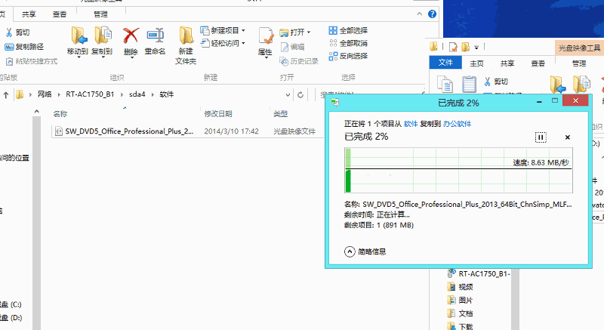Open the Move to (移动到) folder icon
Image resolution: width=604 pixels, height=330 pixels.
pos(79,35)
